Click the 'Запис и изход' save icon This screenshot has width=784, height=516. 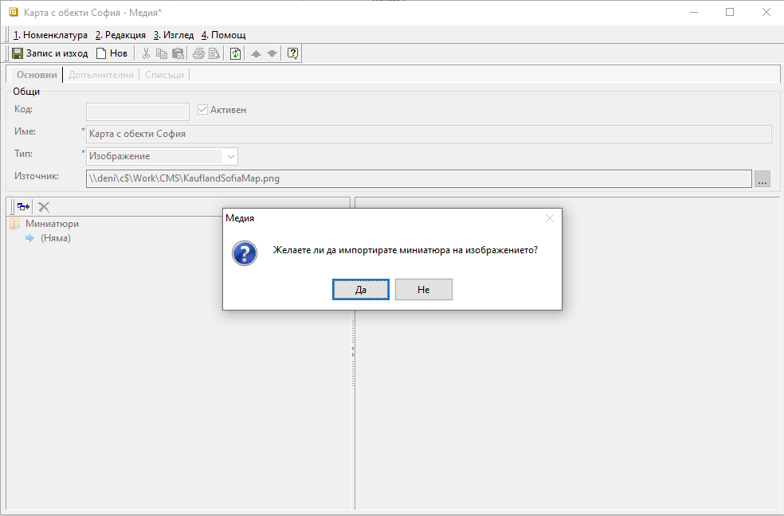[x=18, y=53]
